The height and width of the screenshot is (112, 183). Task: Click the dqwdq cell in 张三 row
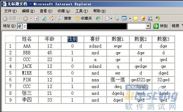(118, 93)
